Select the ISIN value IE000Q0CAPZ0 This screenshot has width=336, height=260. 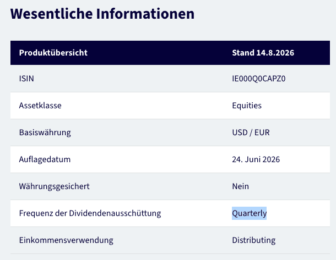[259, 79]
